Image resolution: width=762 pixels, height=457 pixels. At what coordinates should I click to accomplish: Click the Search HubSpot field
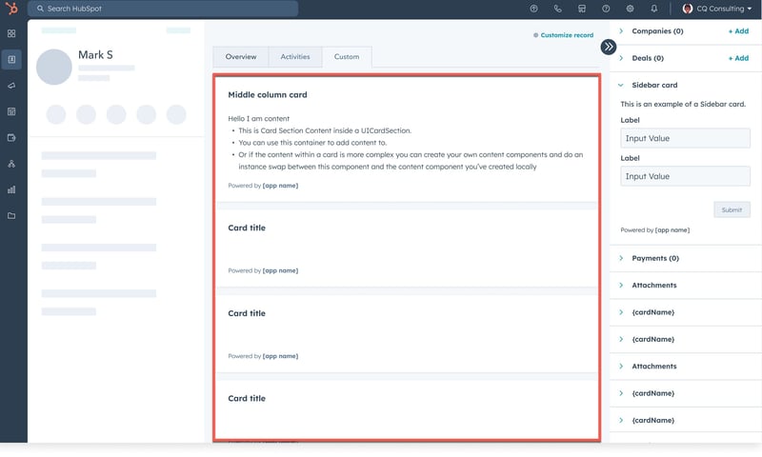162,9
